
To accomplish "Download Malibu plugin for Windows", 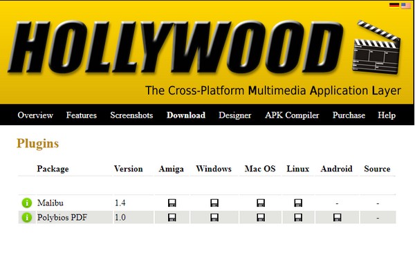I will pos(214,203).
